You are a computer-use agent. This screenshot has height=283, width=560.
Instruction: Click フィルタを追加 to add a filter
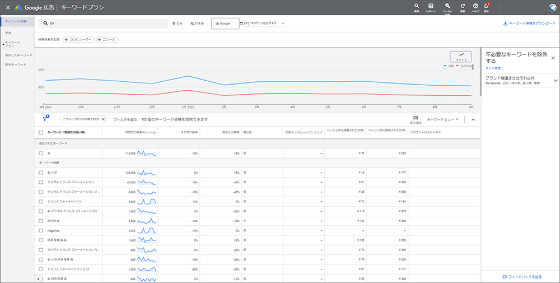click(125, 119)
